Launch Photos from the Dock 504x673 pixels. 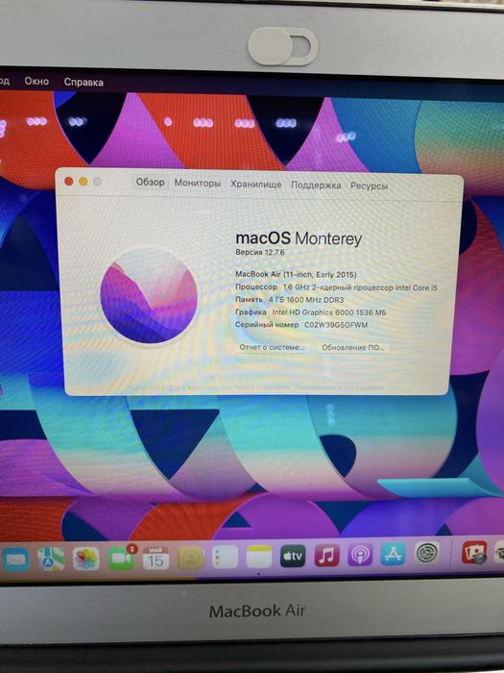(x=85, y=559)
